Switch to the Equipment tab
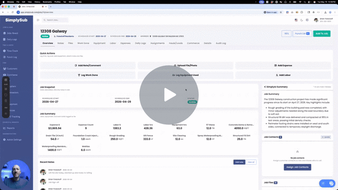The image size is (338, 190). click(99, 43)
